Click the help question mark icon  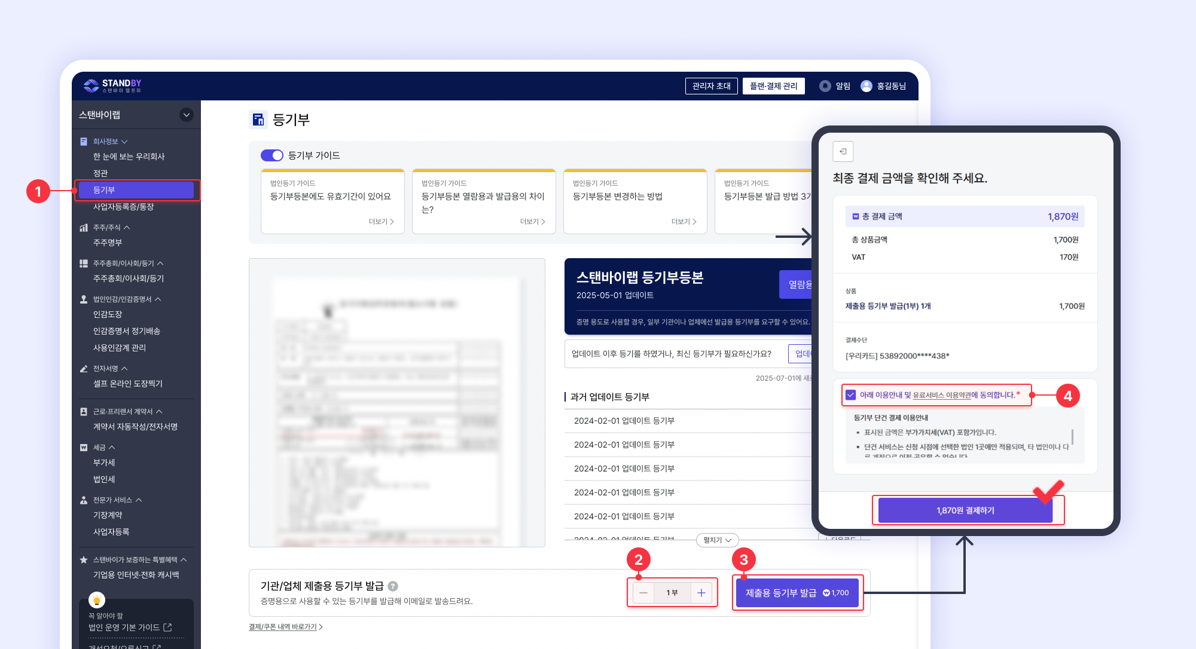coord(393,586)
